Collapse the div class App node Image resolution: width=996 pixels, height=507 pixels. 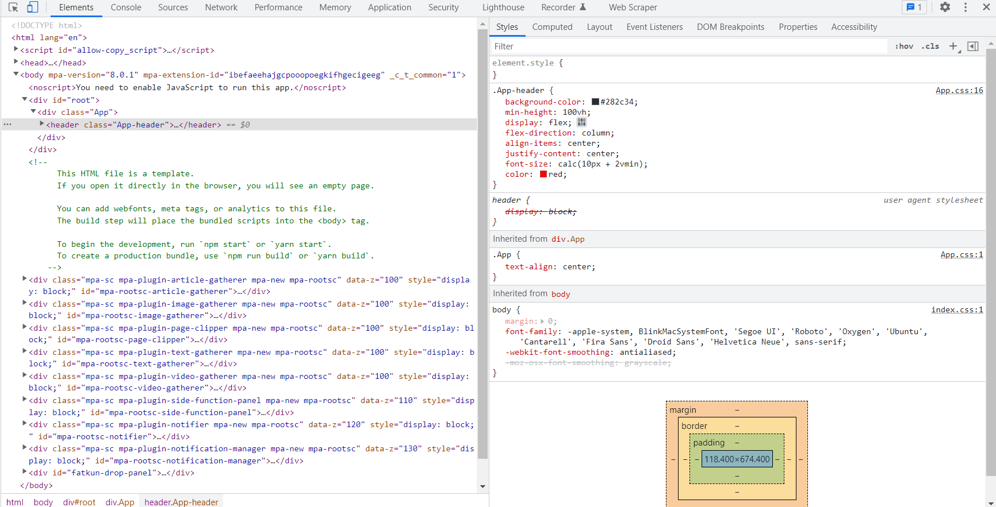pyautogui.click(x=33, y=111)
